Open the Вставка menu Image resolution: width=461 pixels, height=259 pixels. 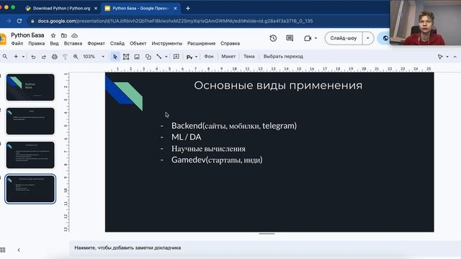click(x=73, y=43)
